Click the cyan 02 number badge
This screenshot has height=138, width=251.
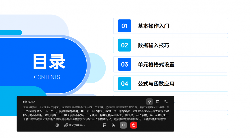tap(124, 45)
